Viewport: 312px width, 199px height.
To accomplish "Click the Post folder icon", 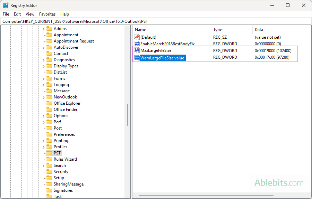I will click(x=49, y=128).
